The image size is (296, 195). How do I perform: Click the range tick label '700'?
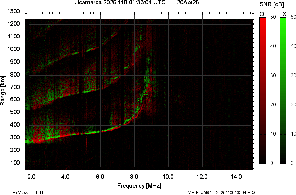click(15, 87)
